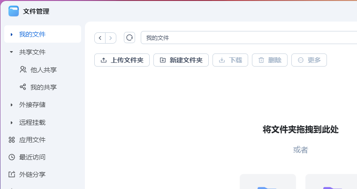Open 我的共享 under shared files
Screen dimensions: 357x189
click(x=43, y=87)
